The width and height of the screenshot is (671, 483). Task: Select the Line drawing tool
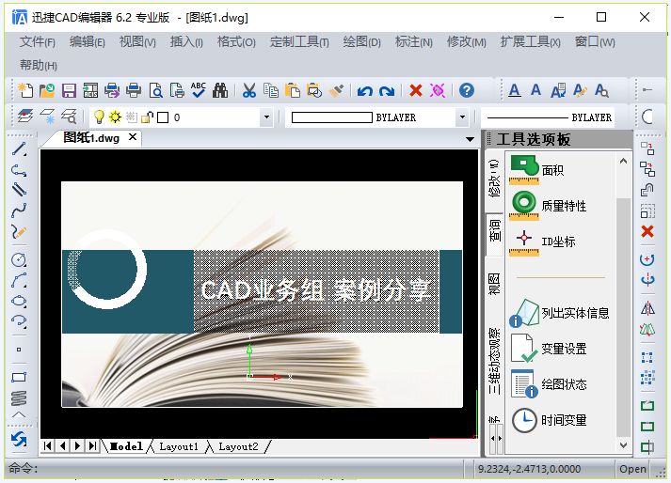[x=19, y=149]
